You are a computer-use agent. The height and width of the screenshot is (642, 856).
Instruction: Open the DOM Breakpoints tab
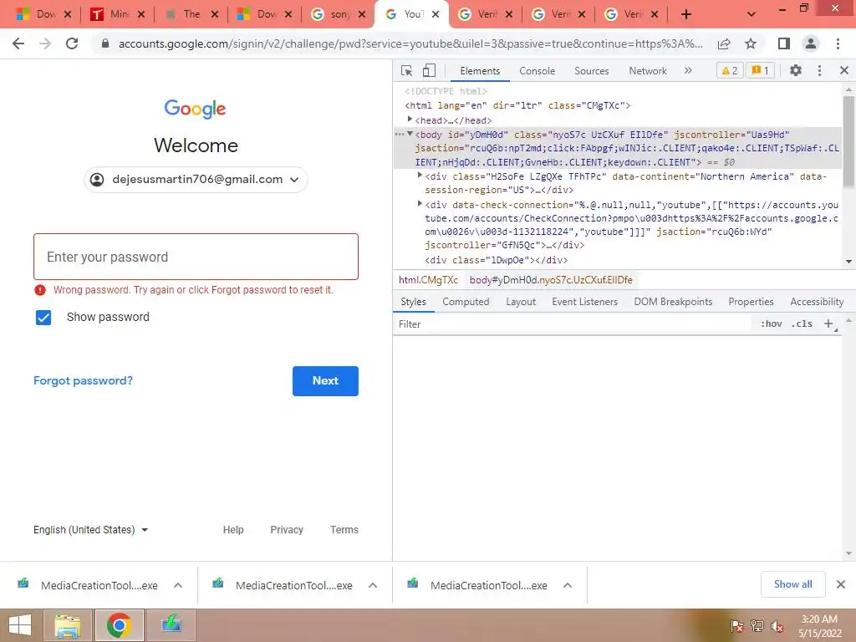(673, 302)
